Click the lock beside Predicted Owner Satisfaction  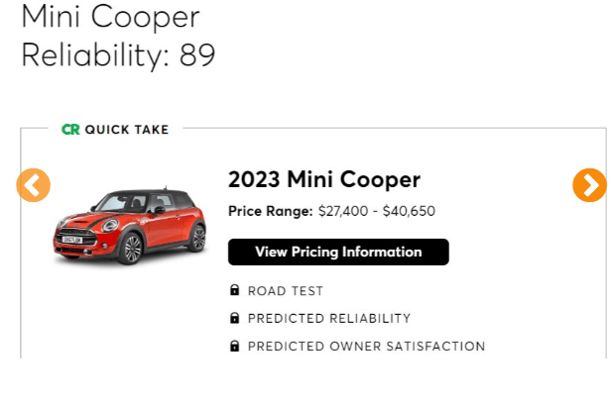coord(235,347)
